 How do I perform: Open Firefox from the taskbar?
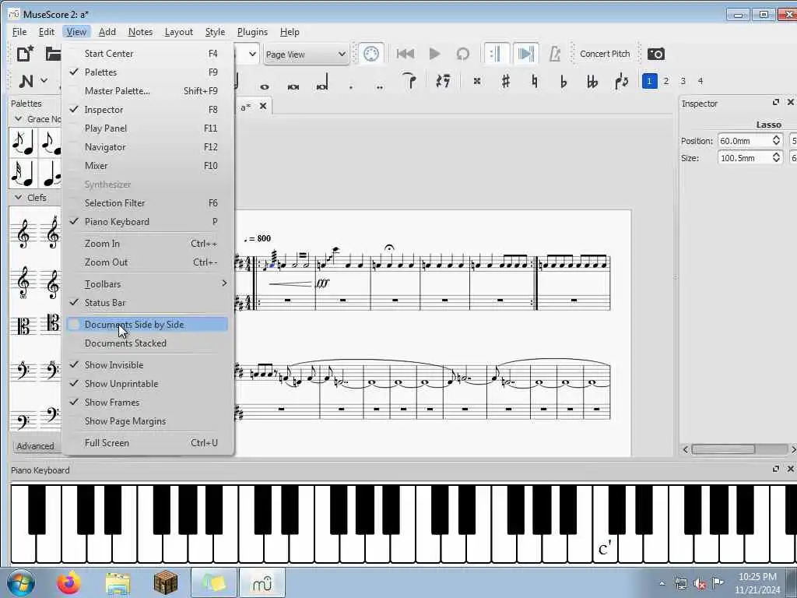[x=69, y=582]
